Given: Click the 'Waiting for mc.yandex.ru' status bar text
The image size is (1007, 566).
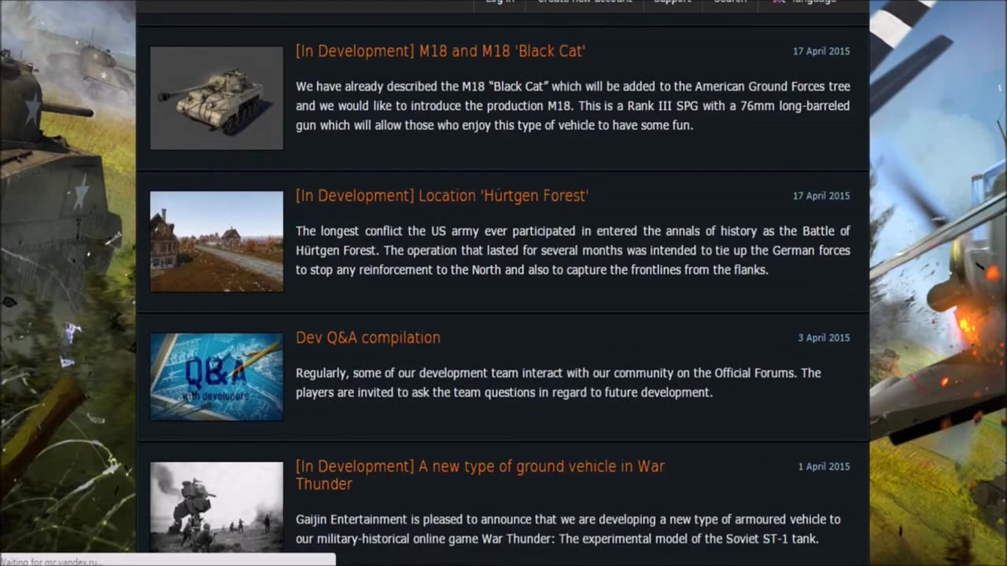Looking at the screenshot, I should pos(50,561).
